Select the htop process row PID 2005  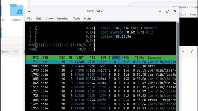point(101,66)
